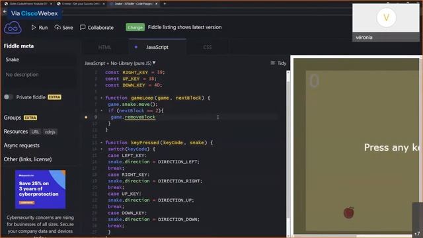
Task: Expand Other (links, license) section
Action: click(28, 159)
